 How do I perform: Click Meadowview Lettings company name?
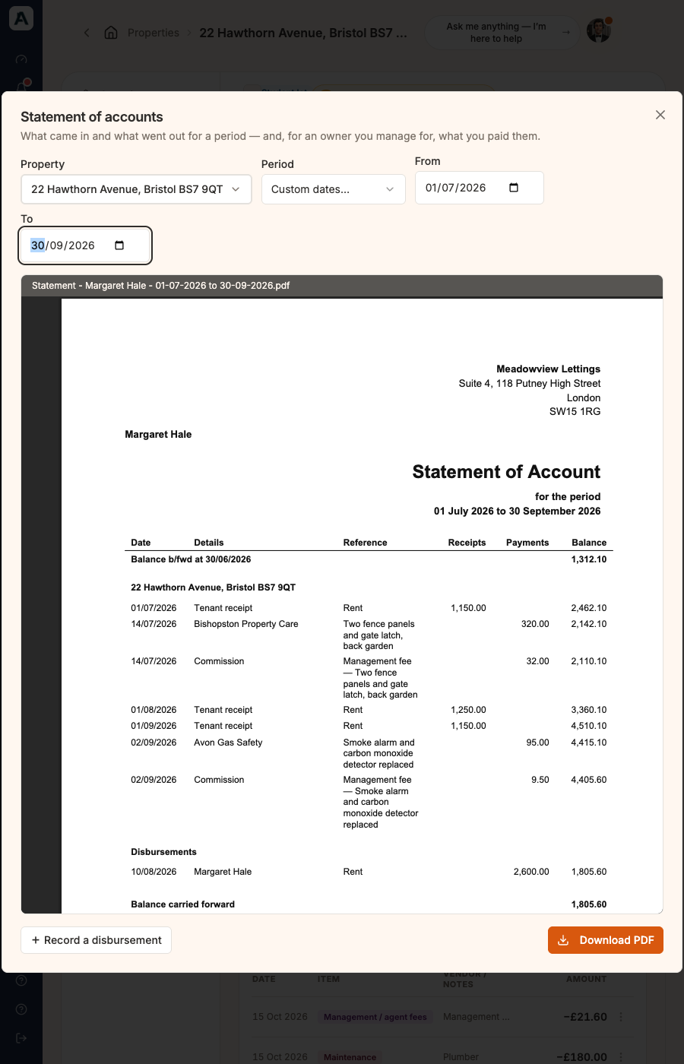point(549,369)
